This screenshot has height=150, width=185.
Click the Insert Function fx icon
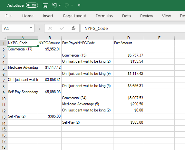click(73, 28)
